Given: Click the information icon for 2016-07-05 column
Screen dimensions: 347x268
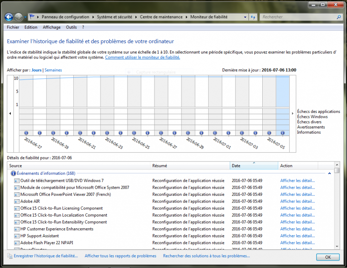Looking at the screenshot, I should 269,133.
